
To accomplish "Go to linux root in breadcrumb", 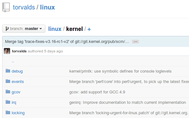I will pyautogui.click(x=55, y=29).
